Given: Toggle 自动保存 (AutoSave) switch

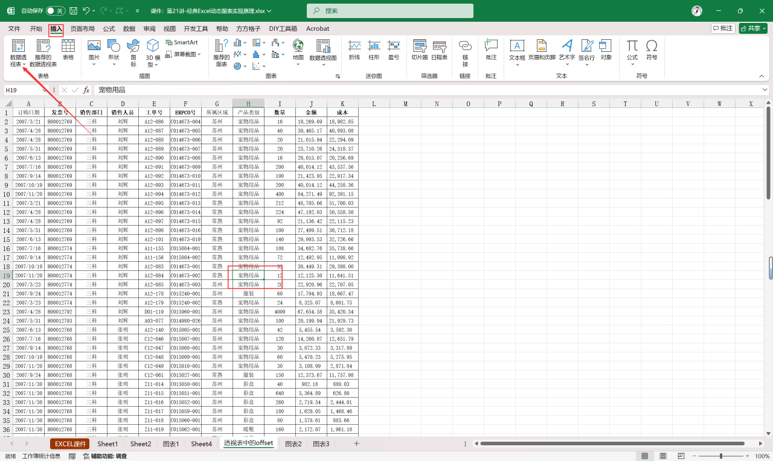Looking at the screenshot, I should tap(56, 11).
